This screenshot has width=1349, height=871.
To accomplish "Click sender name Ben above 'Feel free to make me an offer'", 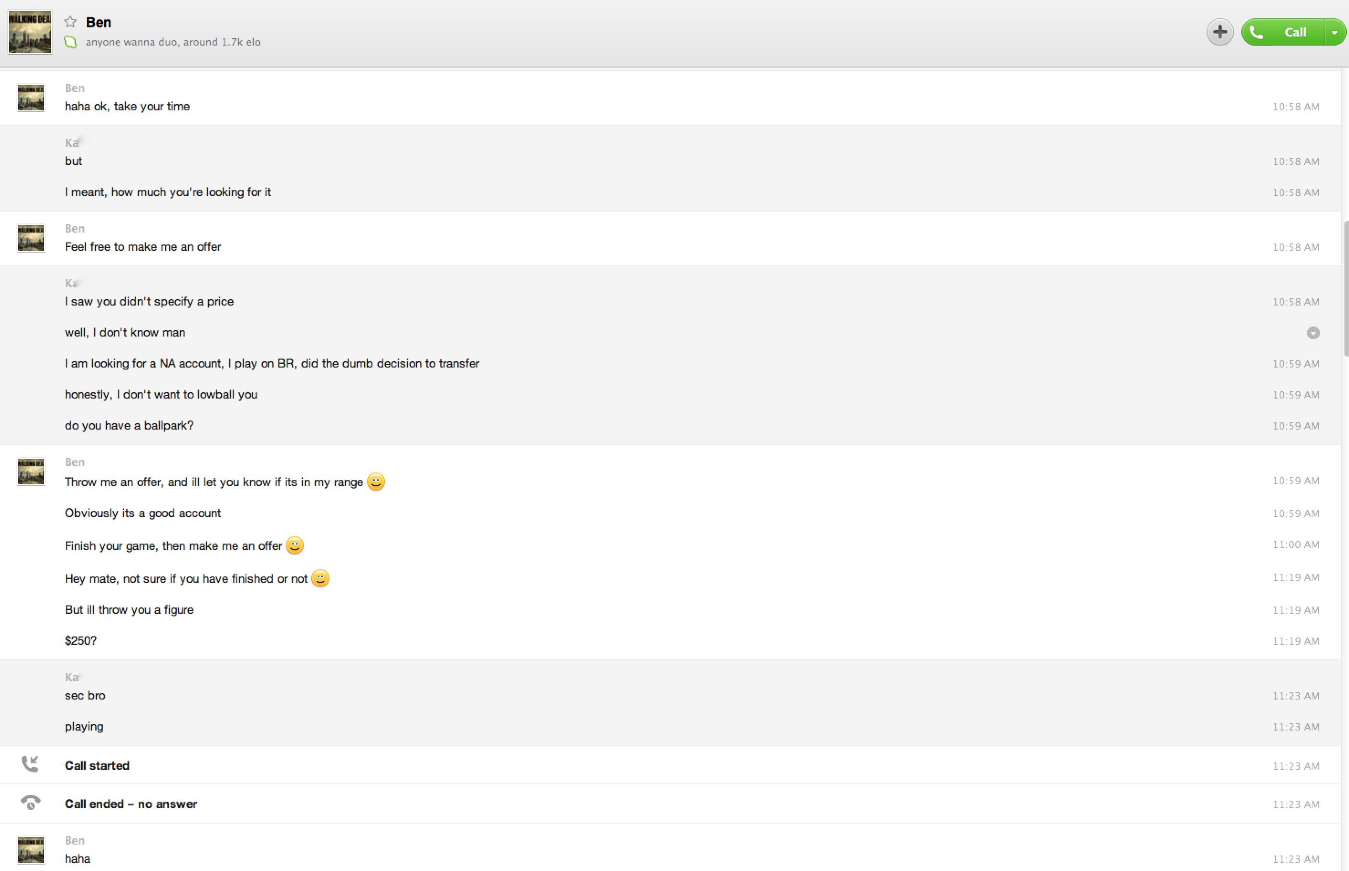I will point(75,228).
